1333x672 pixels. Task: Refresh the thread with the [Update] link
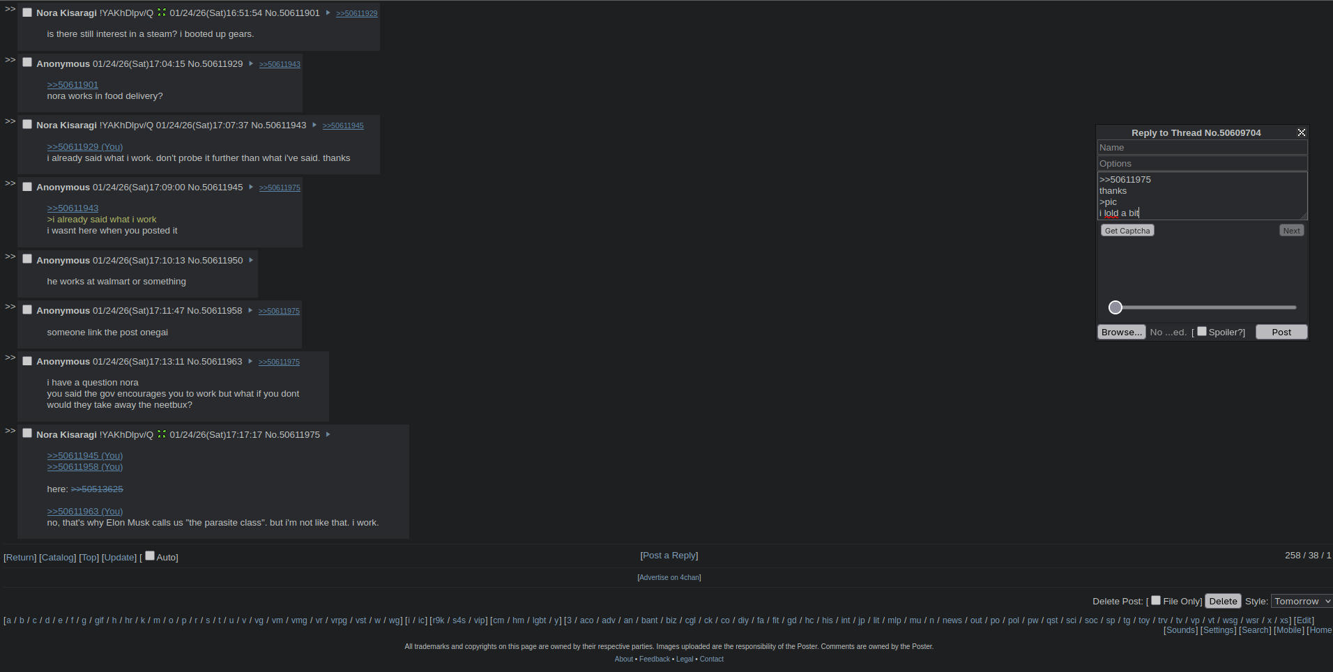click(x=119, y=558)
